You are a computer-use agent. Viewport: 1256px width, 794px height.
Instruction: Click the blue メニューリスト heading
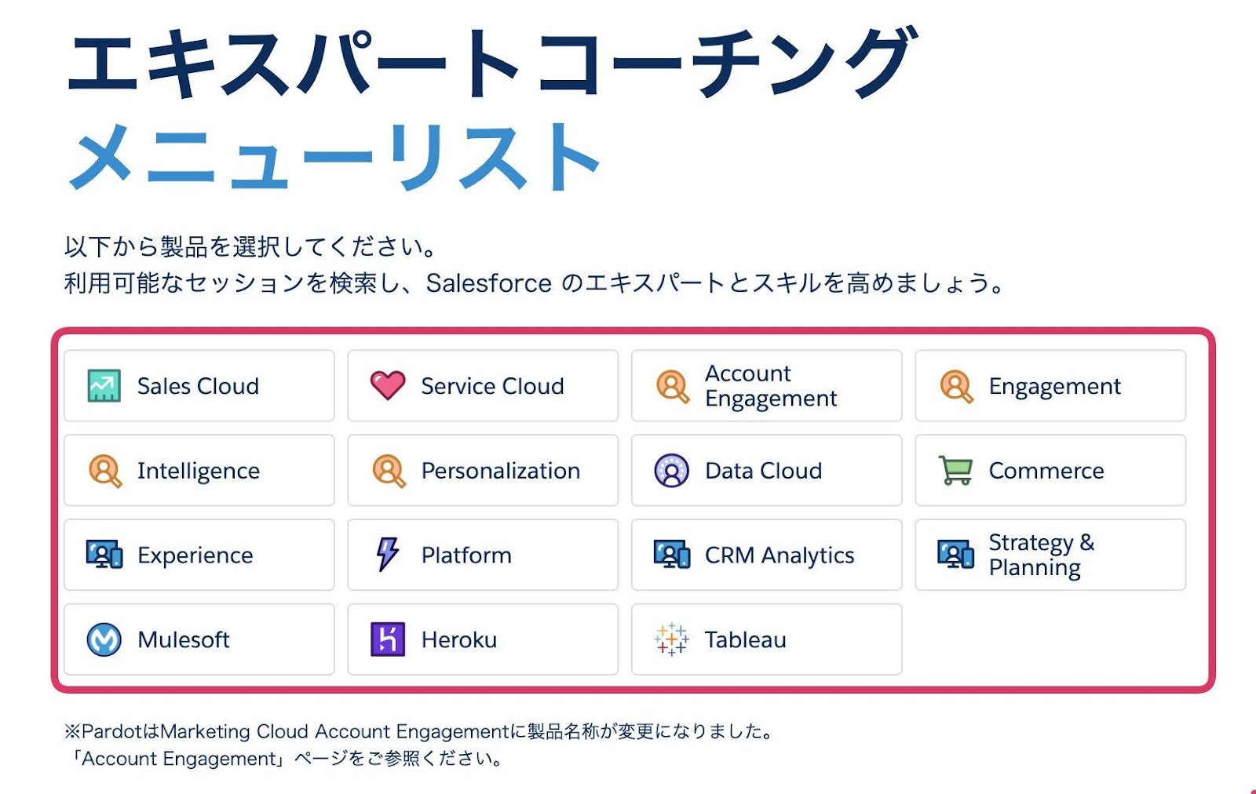pos(334,157)
